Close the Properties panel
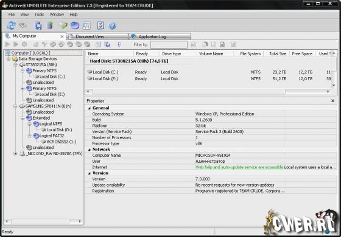 332,101
